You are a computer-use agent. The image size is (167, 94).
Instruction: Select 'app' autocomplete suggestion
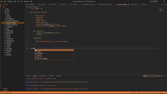coord(54,50)
